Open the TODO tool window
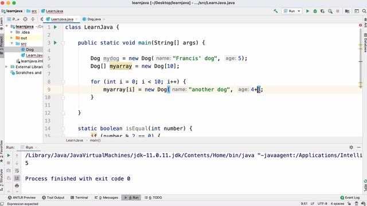367x206 pixels. click(x=154, y=197)
